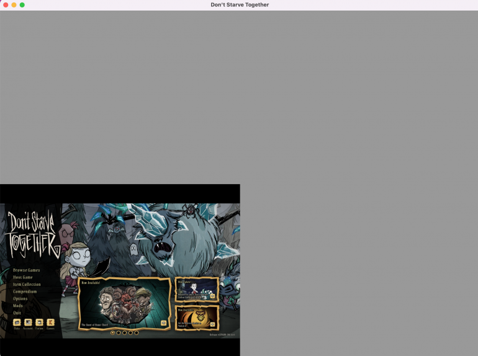Viewport: 478px width, 356px height.
Task: Open the Account icon
Action: pyautogui.click(x=28, y=322)
